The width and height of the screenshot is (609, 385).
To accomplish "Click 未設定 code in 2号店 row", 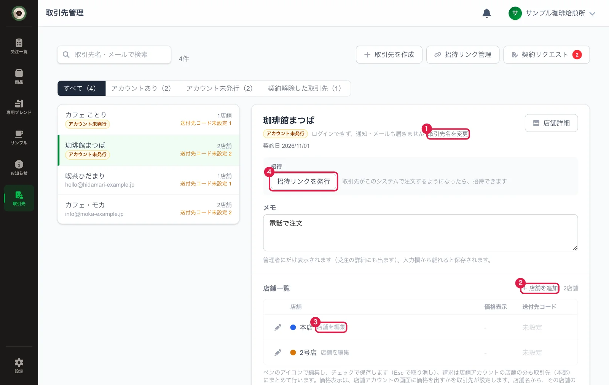I will pos(532,352).
